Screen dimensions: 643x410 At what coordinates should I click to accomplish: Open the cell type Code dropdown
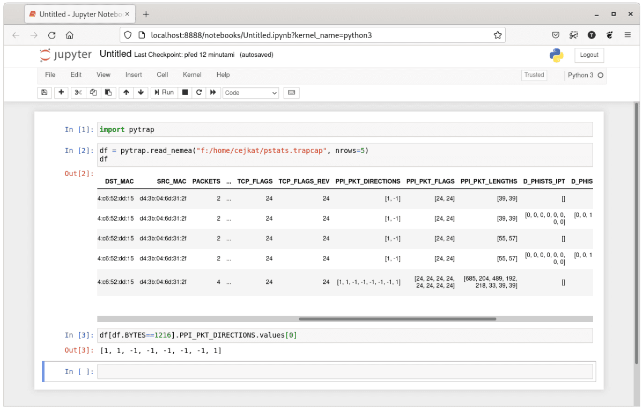[251, 93]
